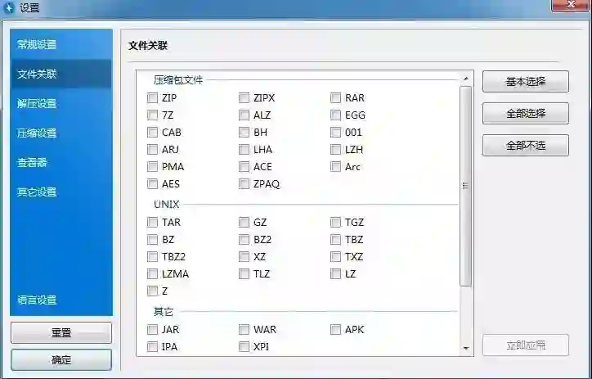Enable the IPA checkbox
Screen dimensions: 592x379
point(152,346)
